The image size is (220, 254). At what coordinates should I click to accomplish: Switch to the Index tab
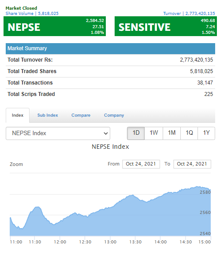tap(18, 115)
